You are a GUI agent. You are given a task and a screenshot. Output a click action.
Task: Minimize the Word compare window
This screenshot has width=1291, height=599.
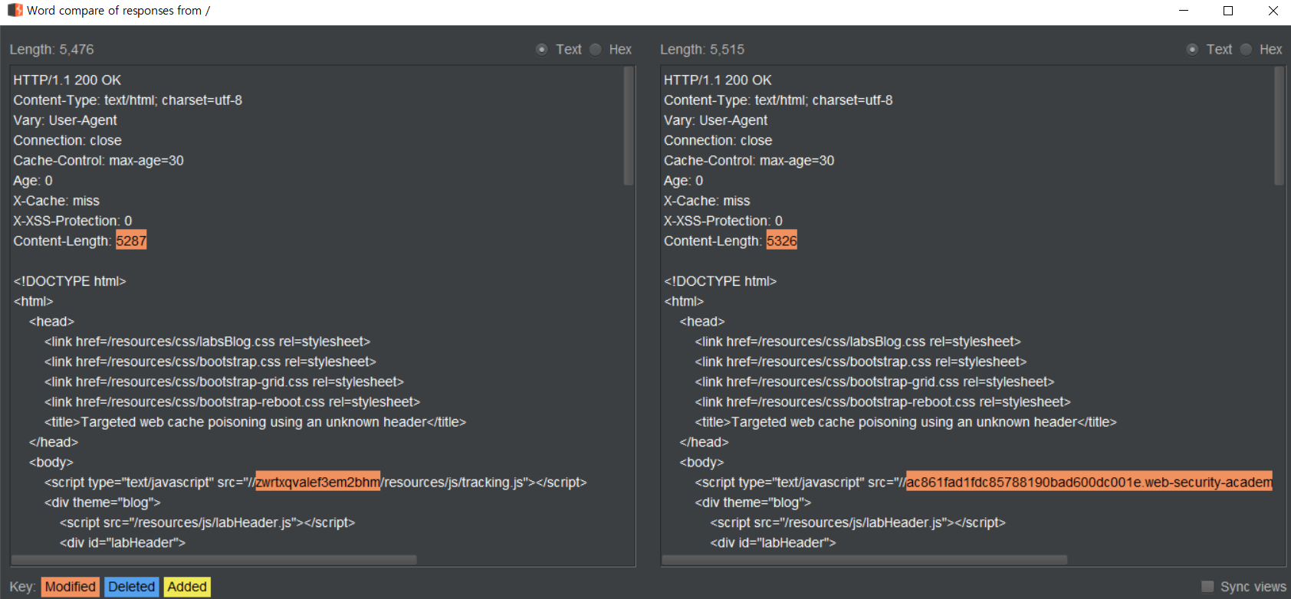click(1184, 11)
